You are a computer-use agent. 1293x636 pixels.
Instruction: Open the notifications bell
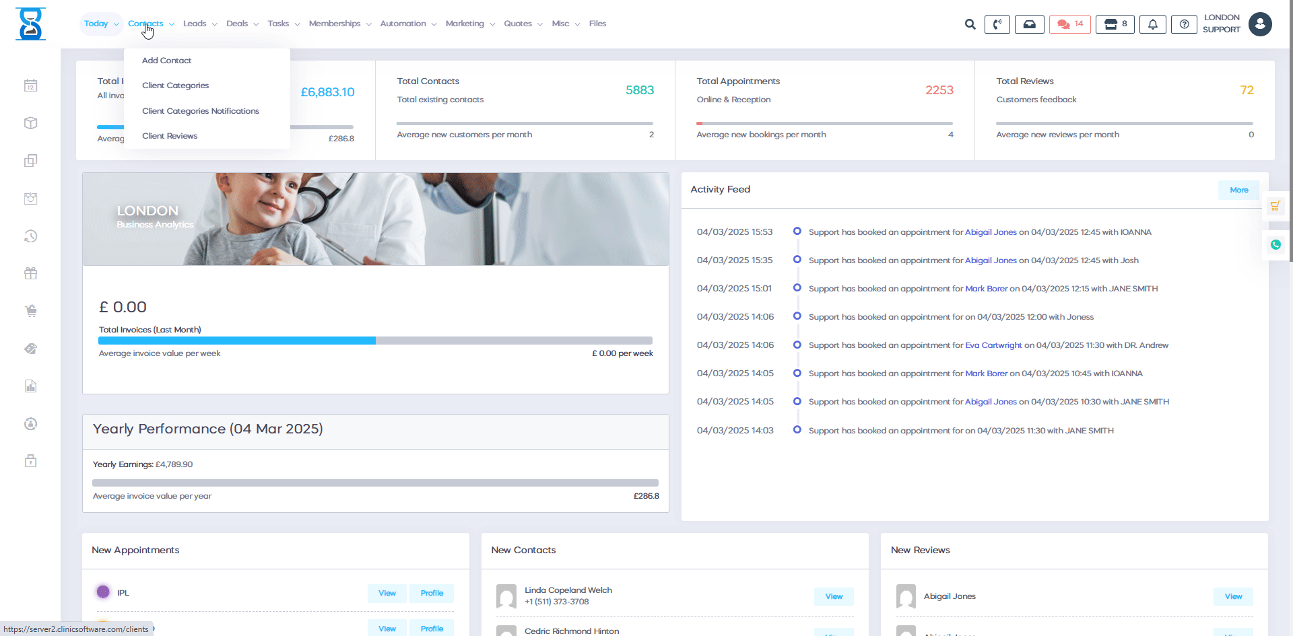1152,24
